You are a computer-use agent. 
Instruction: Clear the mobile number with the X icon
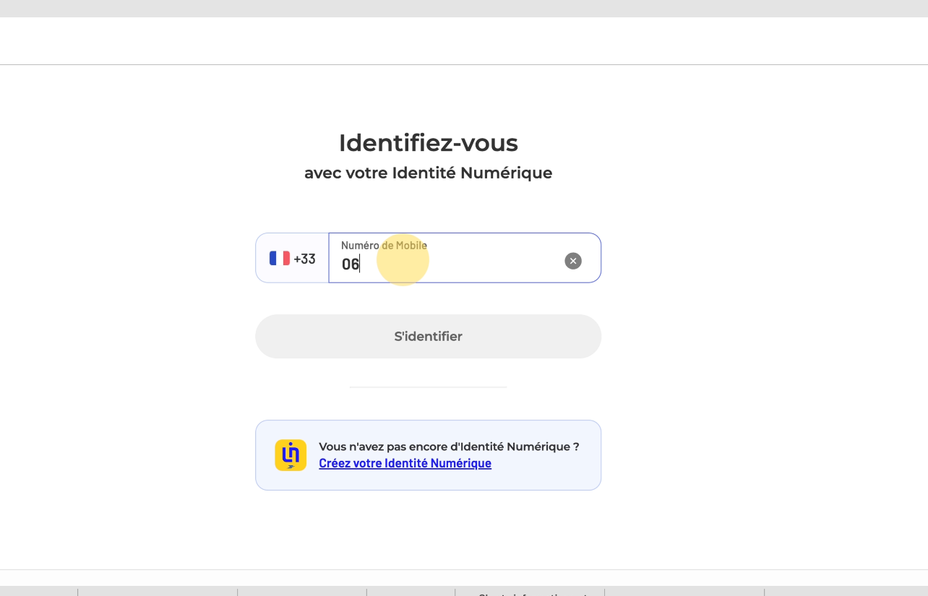point(572,261)
